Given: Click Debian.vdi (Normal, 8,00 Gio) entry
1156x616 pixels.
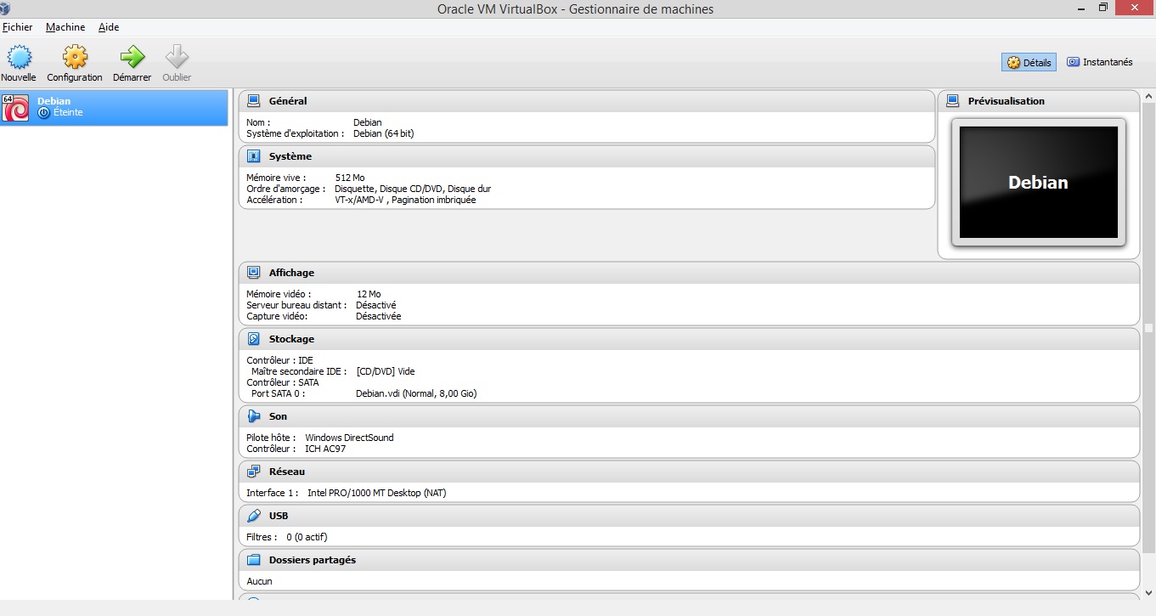Looking at the screenshot, I should pos(416,393).
